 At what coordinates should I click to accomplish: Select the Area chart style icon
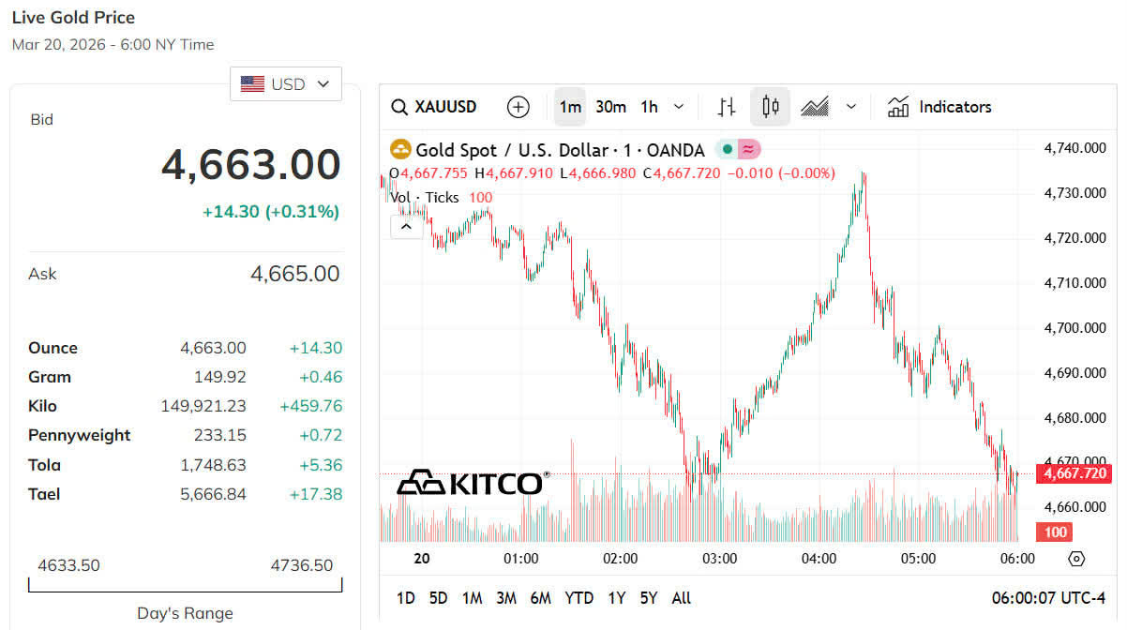pyautogui.click(x=815, y=107)
